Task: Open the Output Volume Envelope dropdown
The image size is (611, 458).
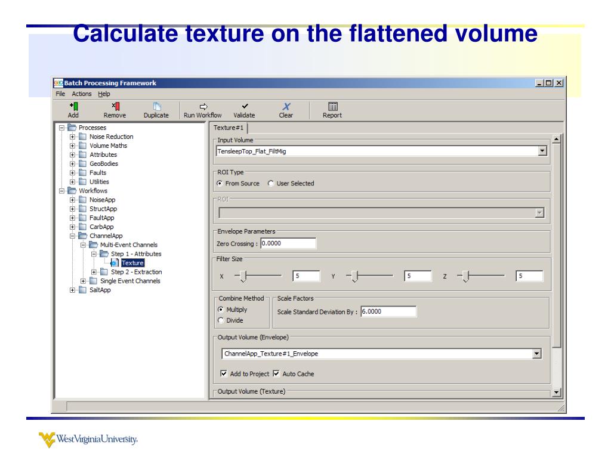Action: 537,353
